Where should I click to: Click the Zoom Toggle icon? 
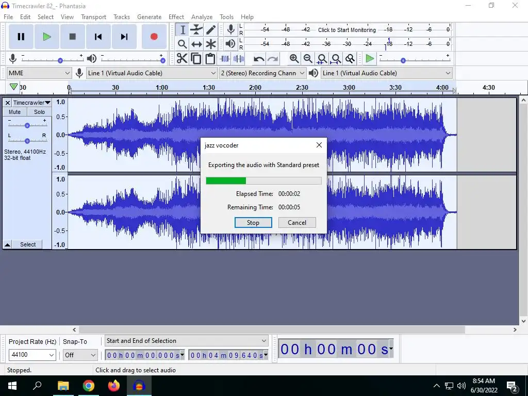click(x=350, y=59)
